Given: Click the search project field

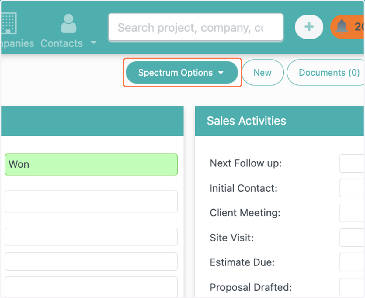Looking at the screenshot, I should (196, 27).
